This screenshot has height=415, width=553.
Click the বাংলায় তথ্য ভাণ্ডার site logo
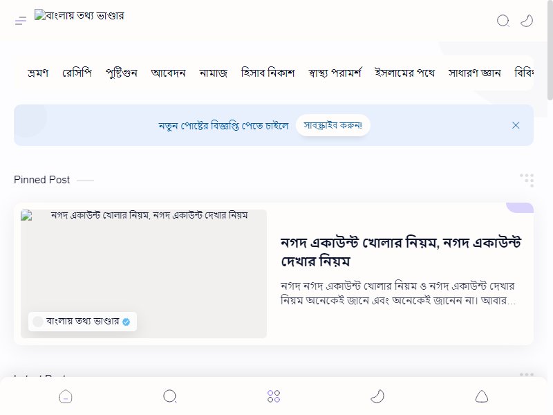coord(79,15)
